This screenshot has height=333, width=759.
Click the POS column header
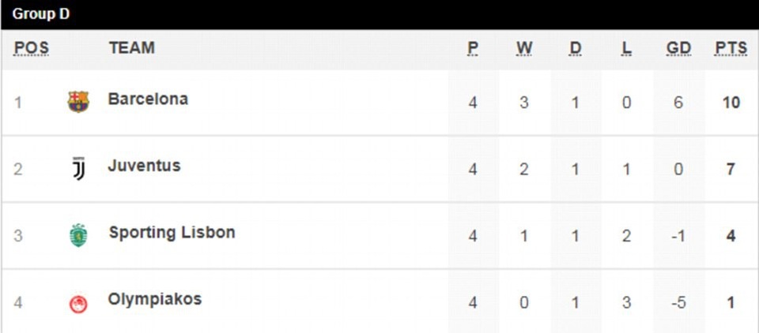(x=32, y=48)
